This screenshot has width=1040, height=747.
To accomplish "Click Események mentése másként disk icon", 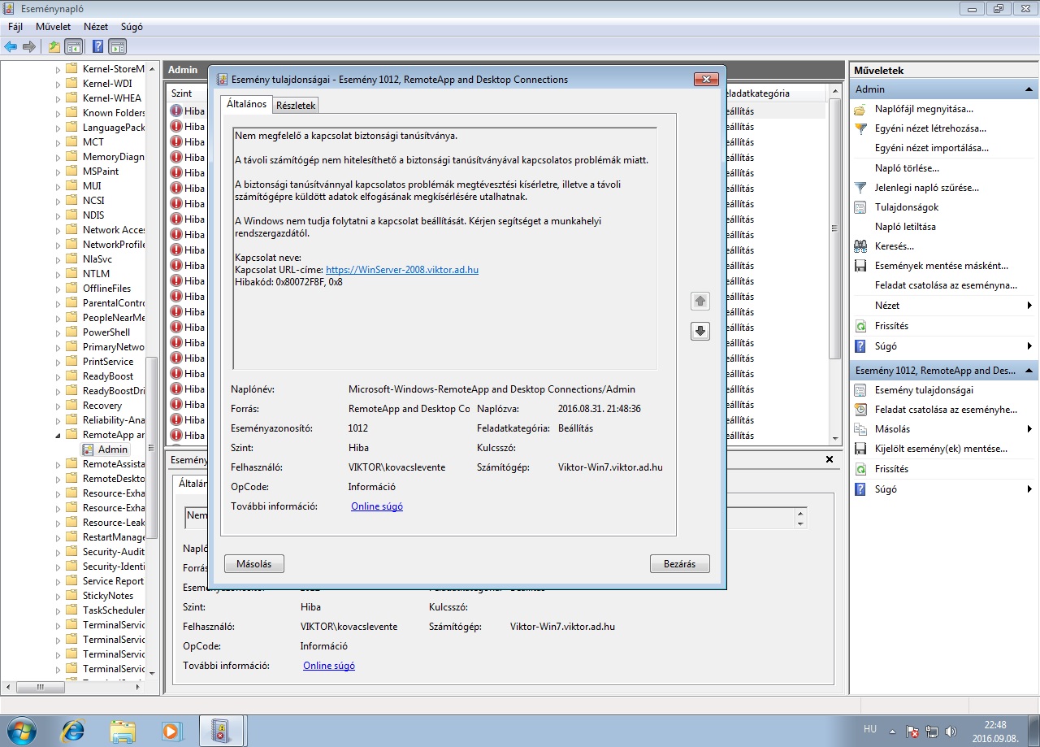I will (x=860, y=266).
